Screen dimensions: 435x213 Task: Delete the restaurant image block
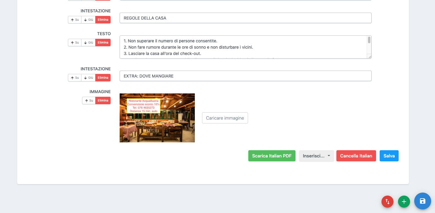103,101
